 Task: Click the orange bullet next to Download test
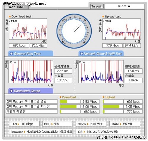click(x=10, y=17)
